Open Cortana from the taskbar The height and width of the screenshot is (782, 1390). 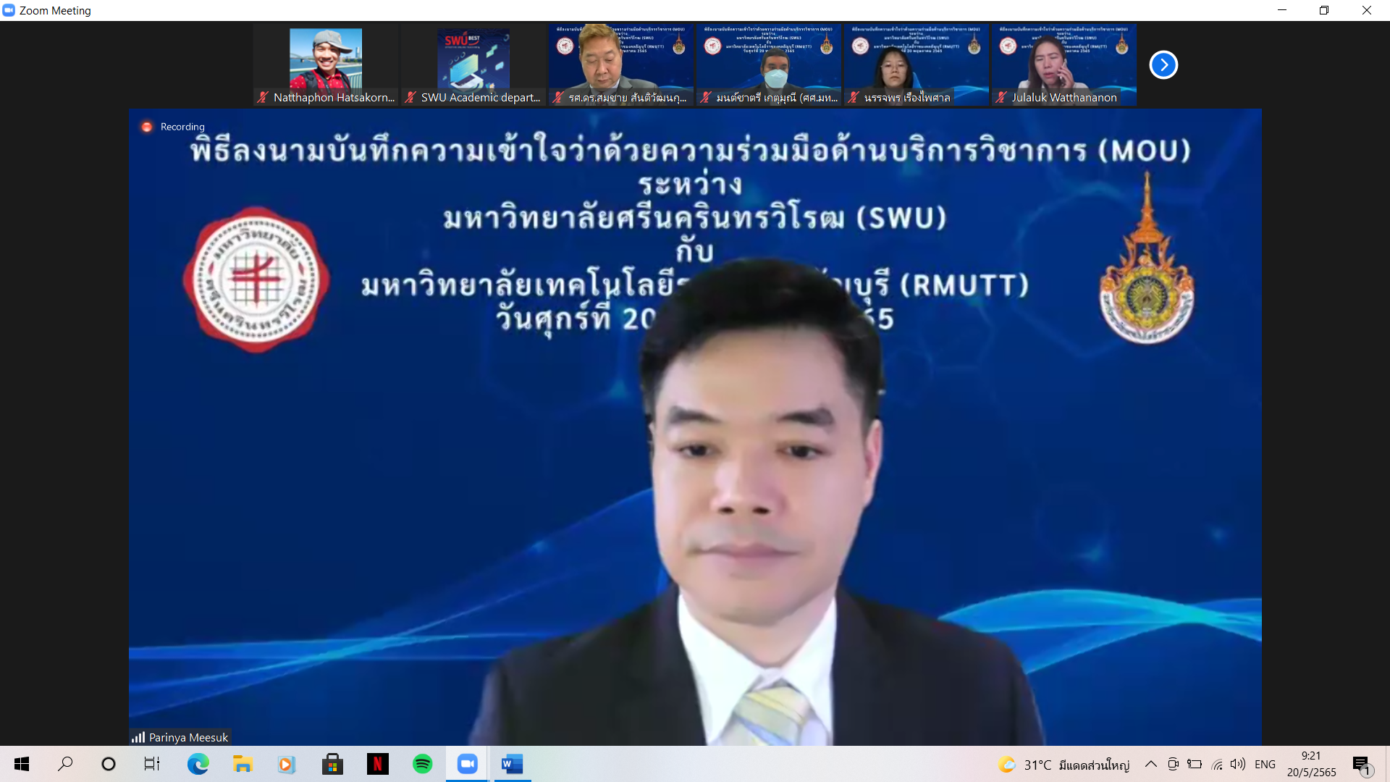pos(109,764)
